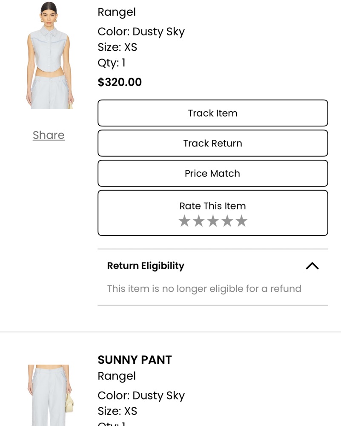Viewport: 341px width, 426px height.
Task: Open the Sunny Pant product thumbnail
Action: [x=50, y=395]
